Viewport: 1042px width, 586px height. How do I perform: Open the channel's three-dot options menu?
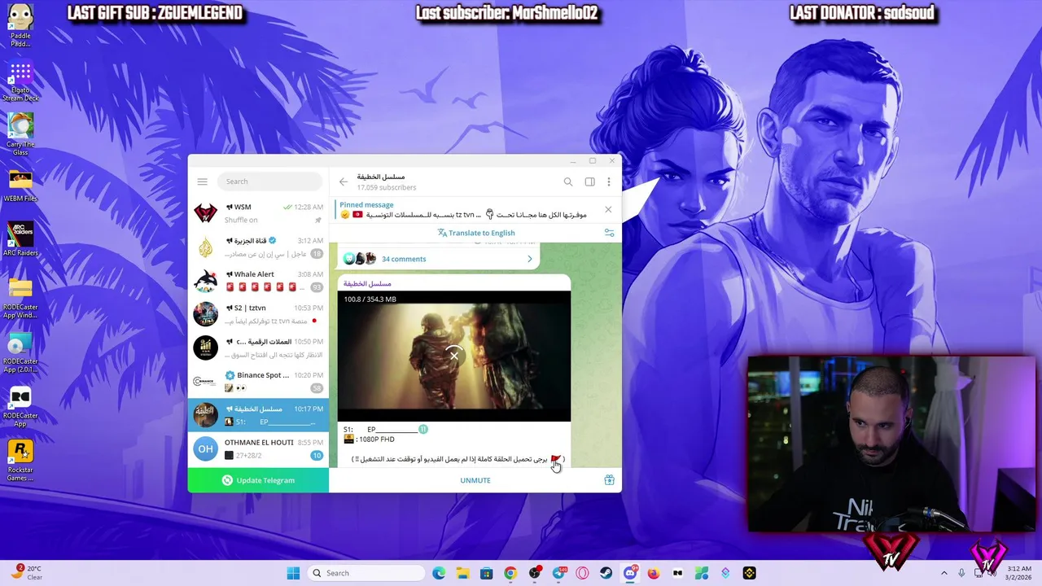608,181
